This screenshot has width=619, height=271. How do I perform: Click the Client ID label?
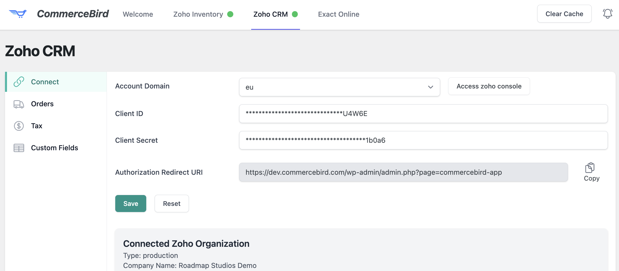(x=129, y=114)
